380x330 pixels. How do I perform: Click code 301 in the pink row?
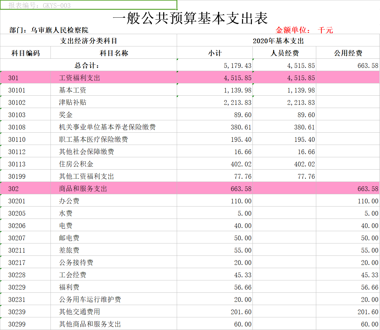click(26, 77)
